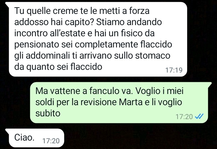Click the word 'subito' in sent message
Screen dimensions: 217x149
(x=48, y=113)
